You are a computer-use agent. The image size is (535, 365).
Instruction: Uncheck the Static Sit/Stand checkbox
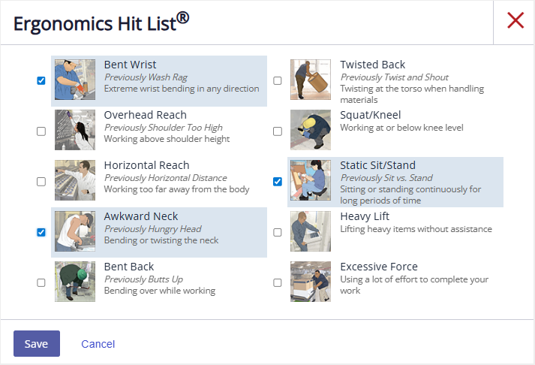[278, 182]
